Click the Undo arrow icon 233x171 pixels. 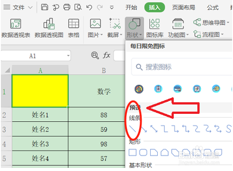pyautogui.click(x=89, y=7)
